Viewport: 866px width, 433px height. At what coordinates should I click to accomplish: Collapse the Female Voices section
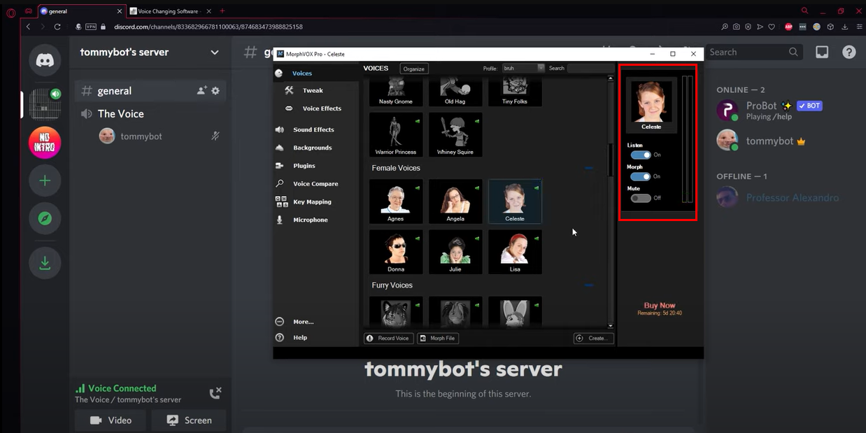click(x=589, y=168)
